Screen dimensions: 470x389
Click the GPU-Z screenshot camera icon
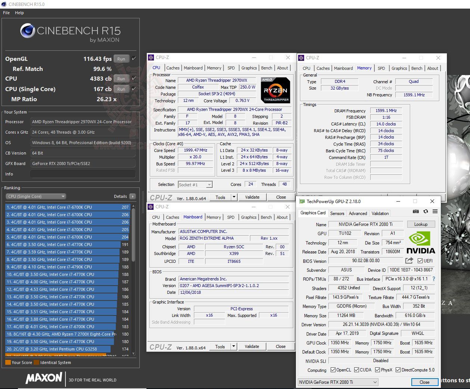click(x=416, y=211)
